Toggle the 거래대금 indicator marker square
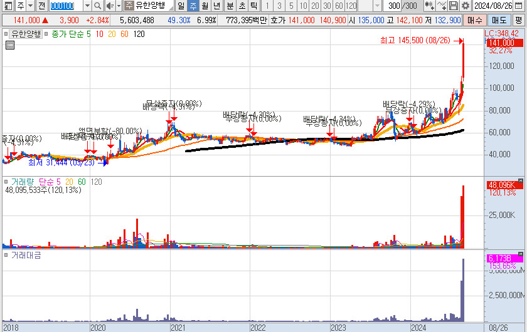This screenshot has height=332, width=527. (6, 255)
